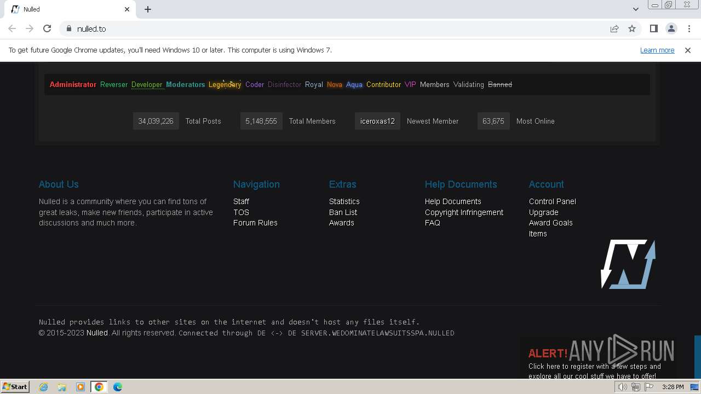Select the Reverser group label
701x394 pixels.
click(x=114, y=84)
